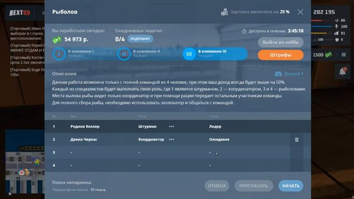
Task: Click the minimap thumbnail
Action: (x=25, y=162)
